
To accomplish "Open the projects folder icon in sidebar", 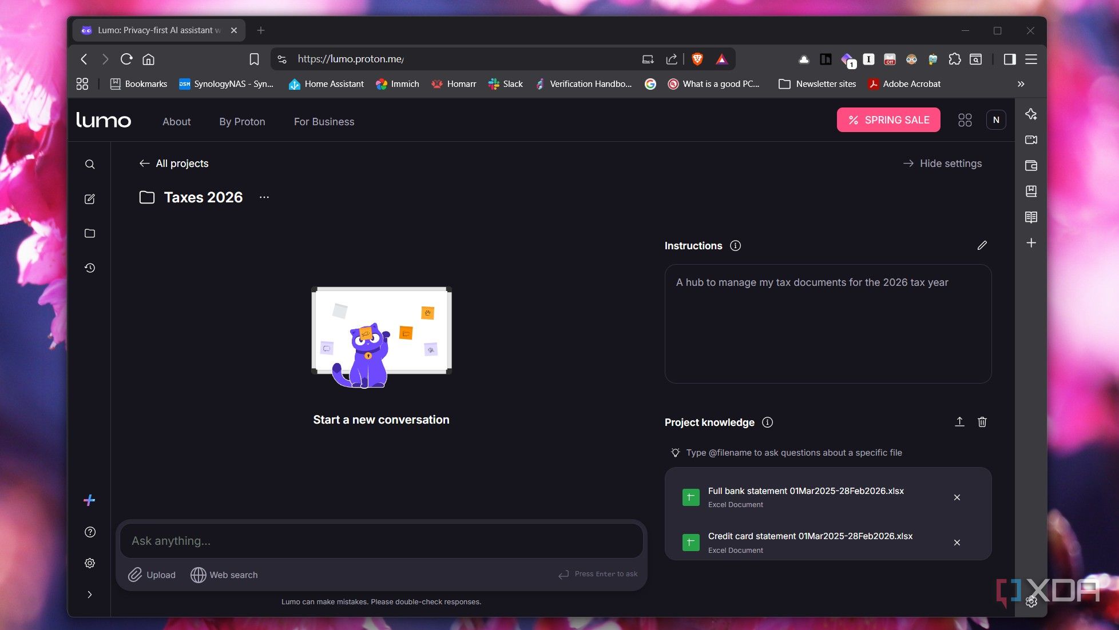I will coord(90,233).
